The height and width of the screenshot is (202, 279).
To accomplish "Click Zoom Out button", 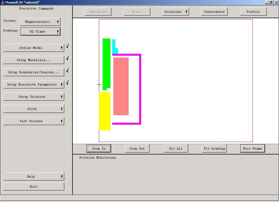I will pyautogui.click(x=137, y=149).
